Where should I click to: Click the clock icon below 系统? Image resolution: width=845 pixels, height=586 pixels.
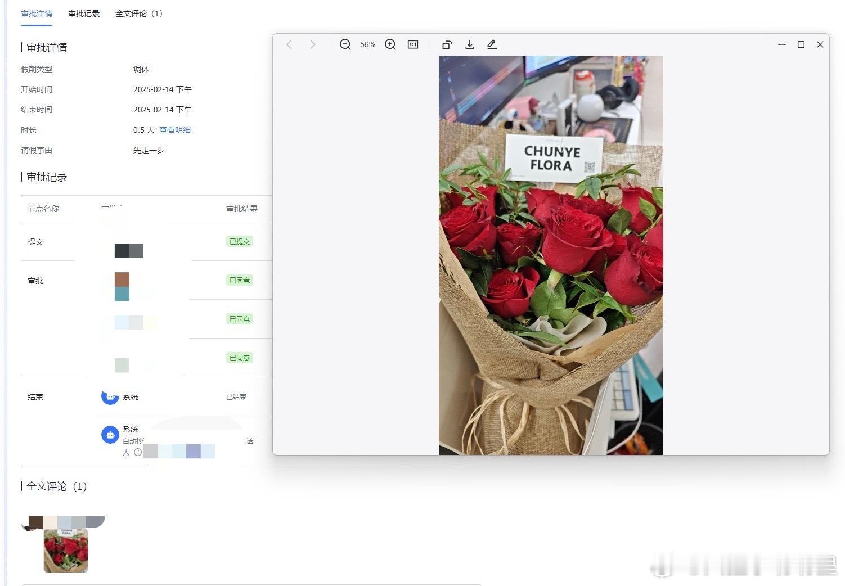[138, 452]
